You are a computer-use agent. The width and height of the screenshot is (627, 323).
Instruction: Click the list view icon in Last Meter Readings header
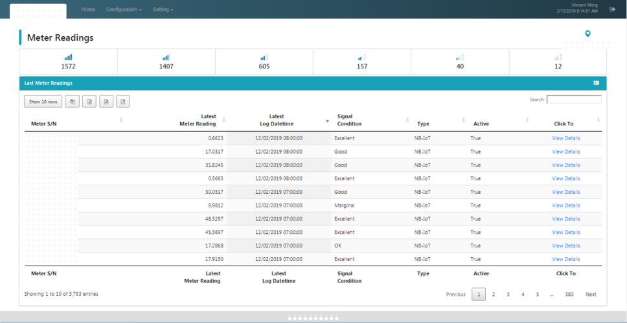tap(596, 83)
